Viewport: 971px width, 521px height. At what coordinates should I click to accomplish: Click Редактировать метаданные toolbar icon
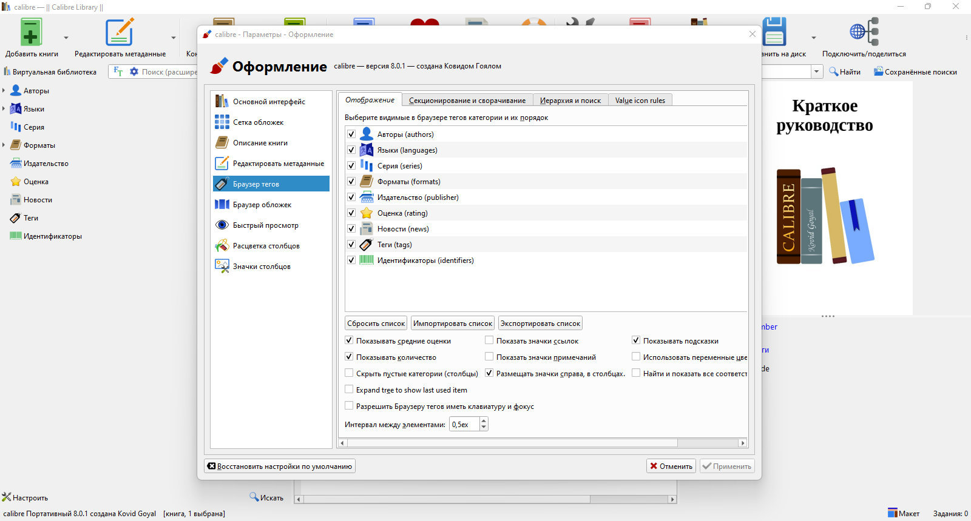point(120,32)
